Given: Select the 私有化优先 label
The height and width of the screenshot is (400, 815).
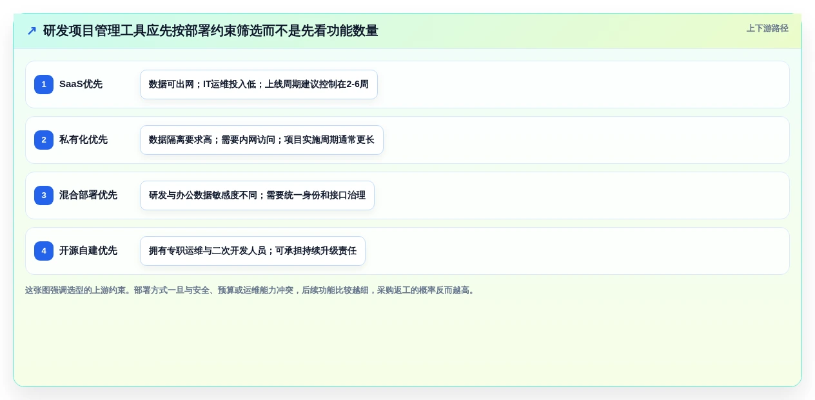Looking at the screenshot, I should pyautogui.click(x=83, y=140).
